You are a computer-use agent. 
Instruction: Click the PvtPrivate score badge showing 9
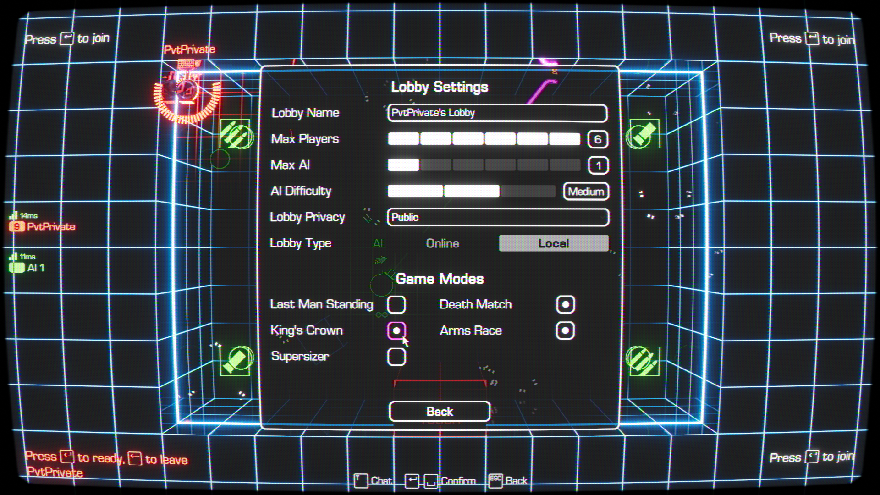17,226
